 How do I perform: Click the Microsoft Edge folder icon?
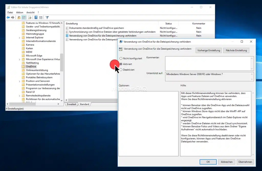pyautogui.click(x=23, y=56)
